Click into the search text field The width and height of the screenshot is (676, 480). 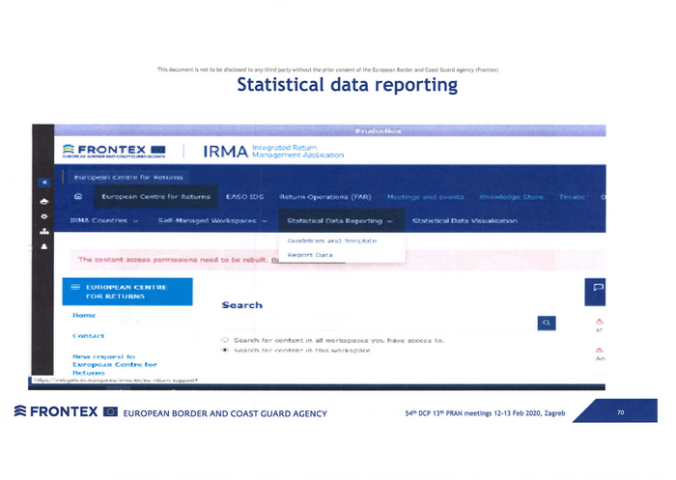(377, 324)
